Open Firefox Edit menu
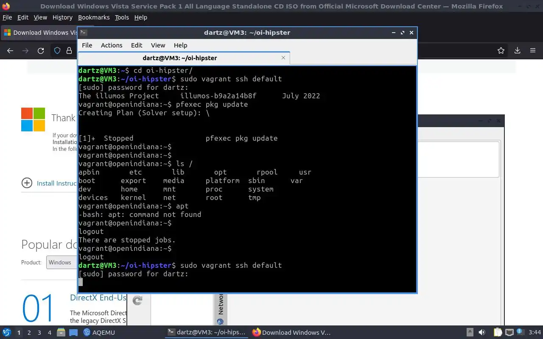543x339 pixels. pyautogui.click(x=23, y=17)
